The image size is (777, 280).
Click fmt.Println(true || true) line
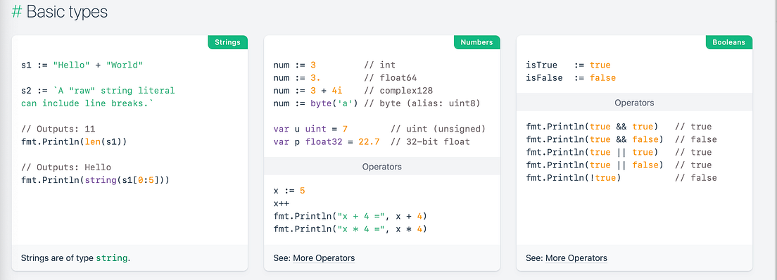coord(619,152)
